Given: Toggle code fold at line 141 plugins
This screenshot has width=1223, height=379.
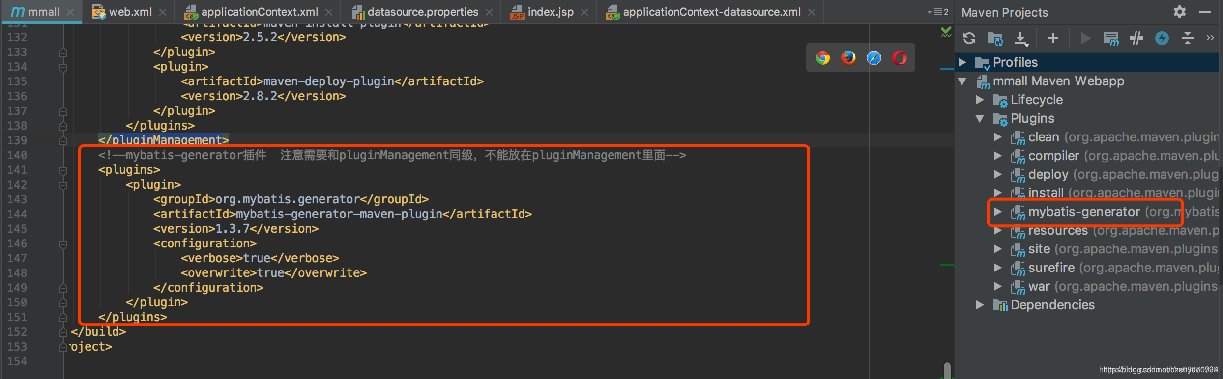Looking at the screenshot, I should [63, 170].
